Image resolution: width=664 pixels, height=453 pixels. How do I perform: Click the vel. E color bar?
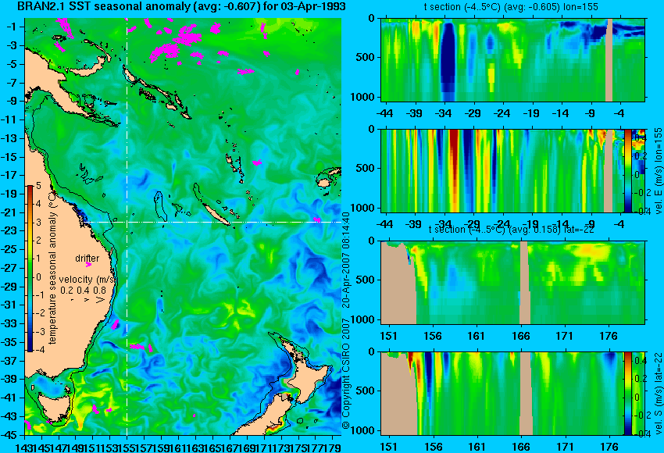point(627,170)
